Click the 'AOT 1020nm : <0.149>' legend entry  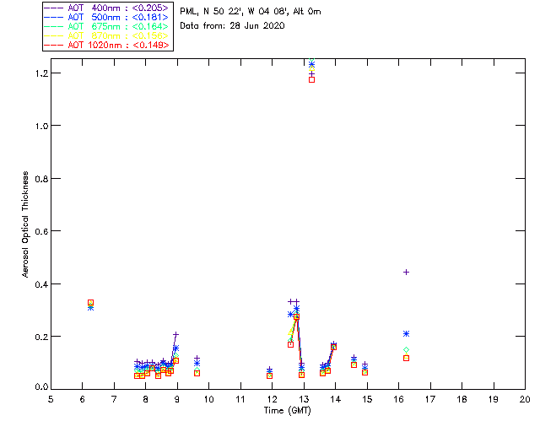[x=106, y=45]
